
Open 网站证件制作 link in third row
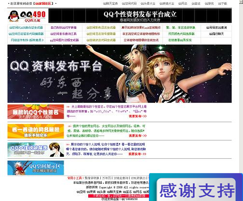27,40
